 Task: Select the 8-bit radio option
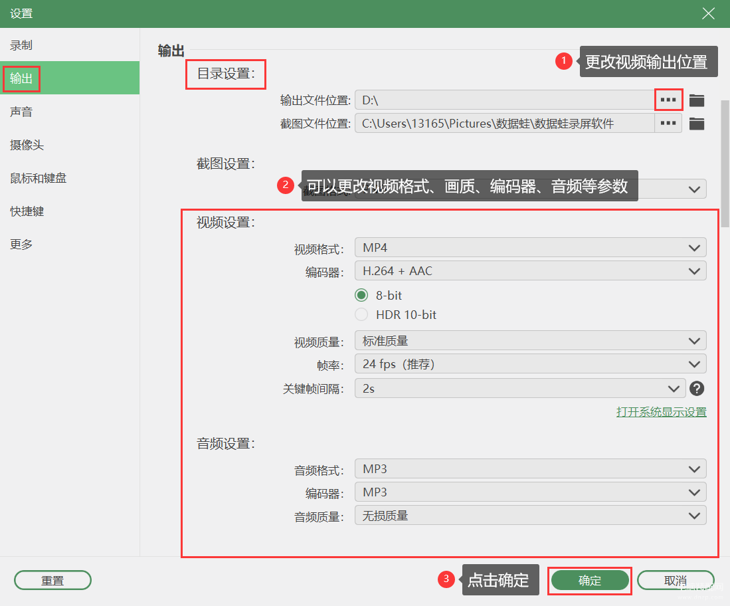click(361, 295)
